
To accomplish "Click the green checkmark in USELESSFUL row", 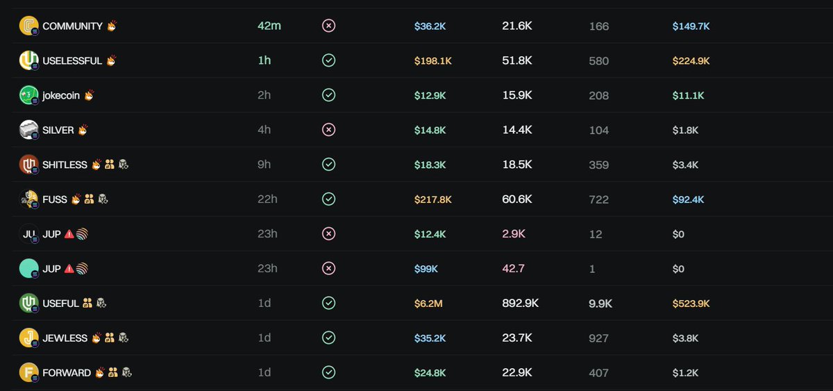I will 329,60.
